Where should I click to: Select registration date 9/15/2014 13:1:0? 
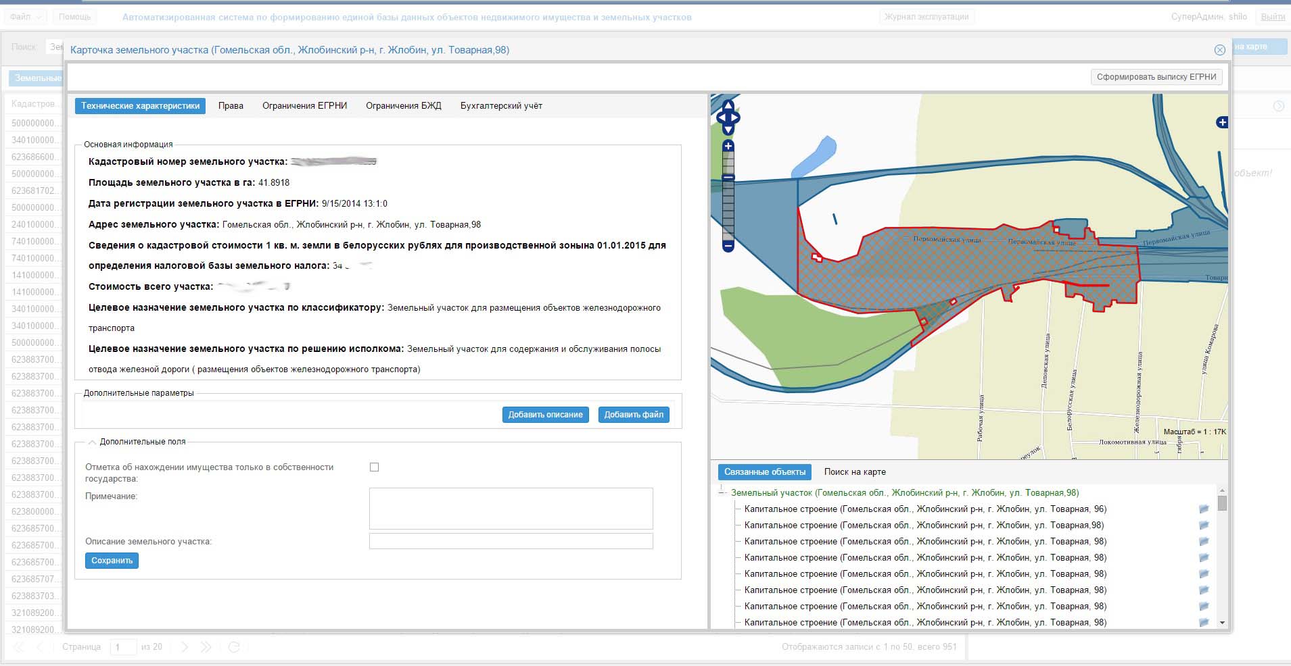coord(354,203)
